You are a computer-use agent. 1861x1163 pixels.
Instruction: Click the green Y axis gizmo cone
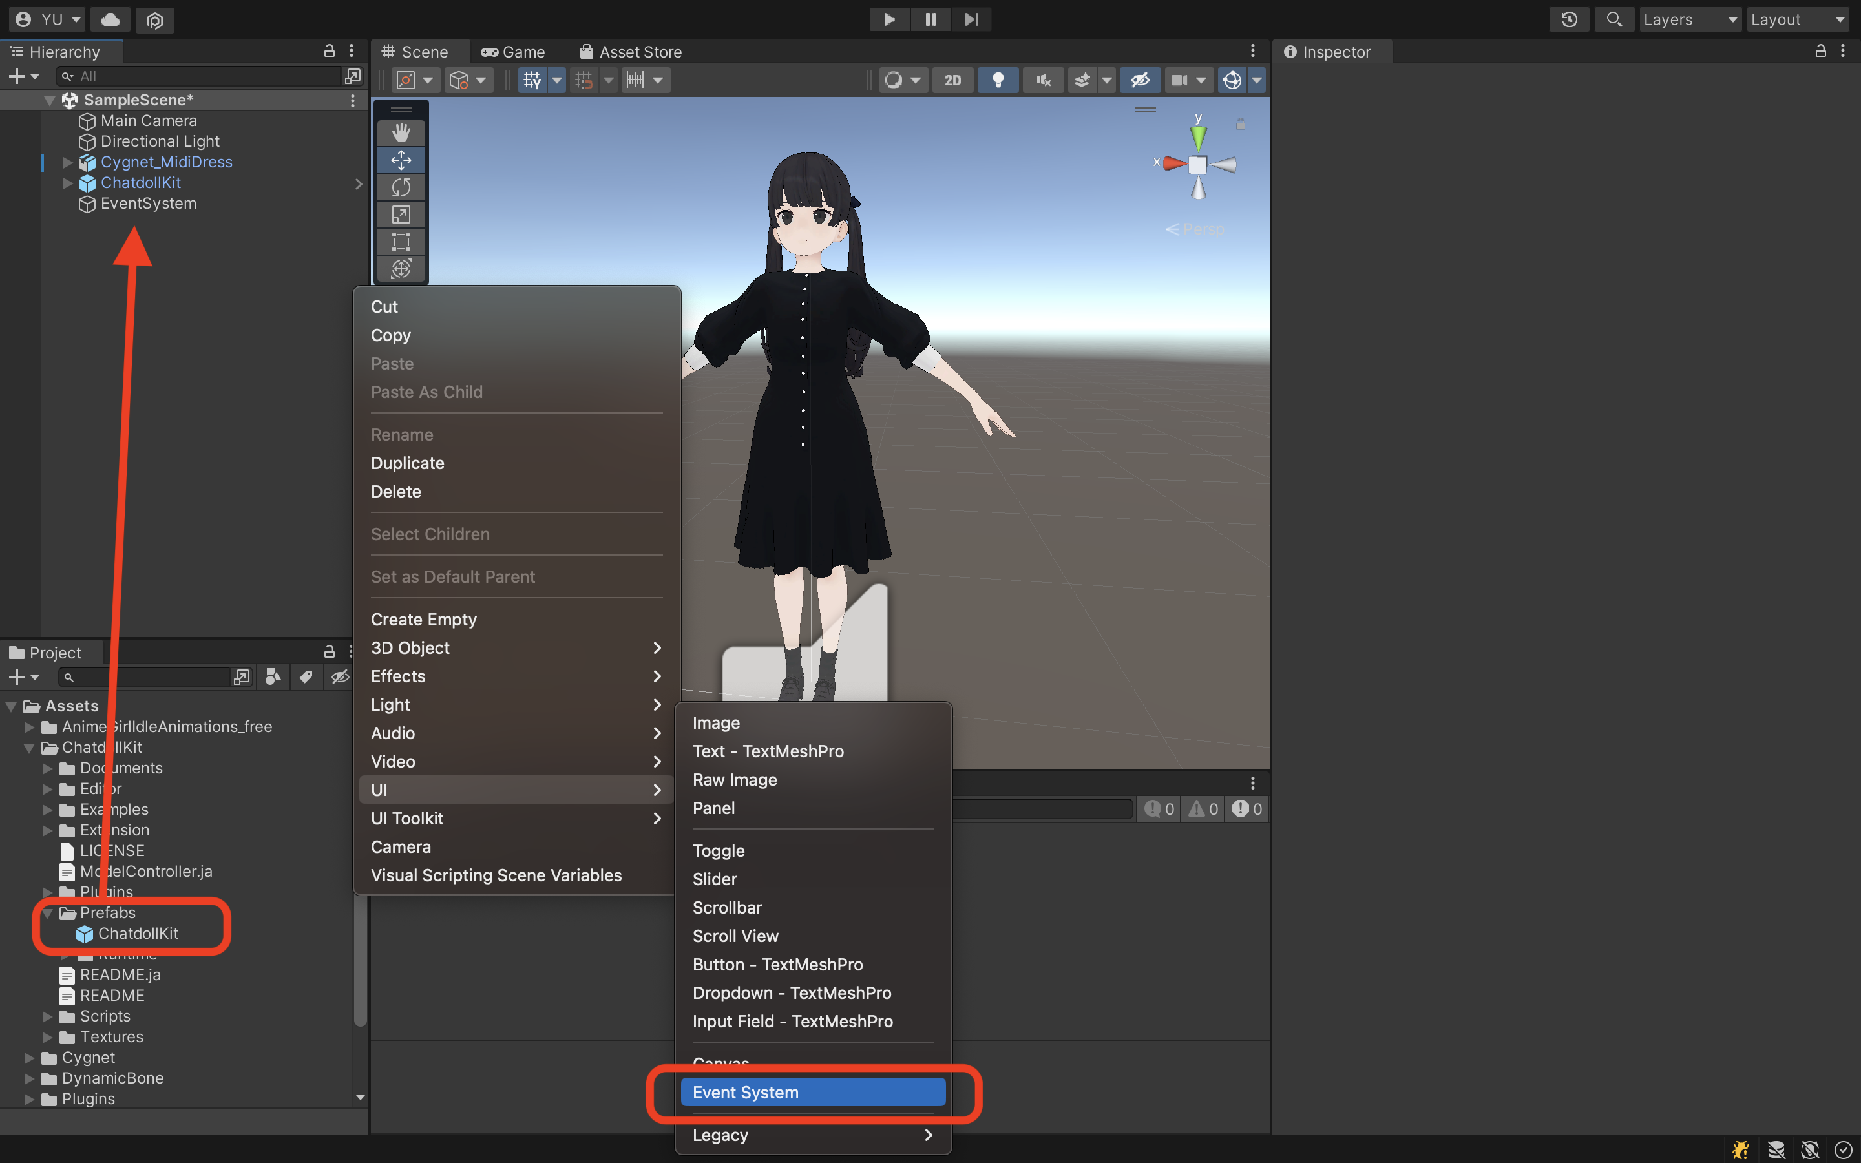[1197, 137]
